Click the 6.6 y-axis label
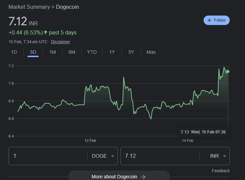 (11, 119)
